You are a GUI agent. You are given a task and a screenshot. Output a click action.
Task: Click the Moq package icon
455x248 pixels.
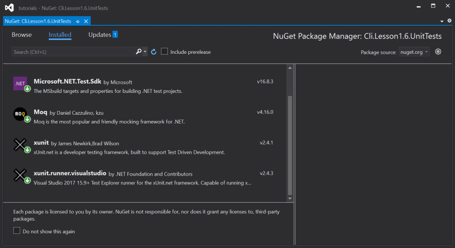click(x=20, y=114)
